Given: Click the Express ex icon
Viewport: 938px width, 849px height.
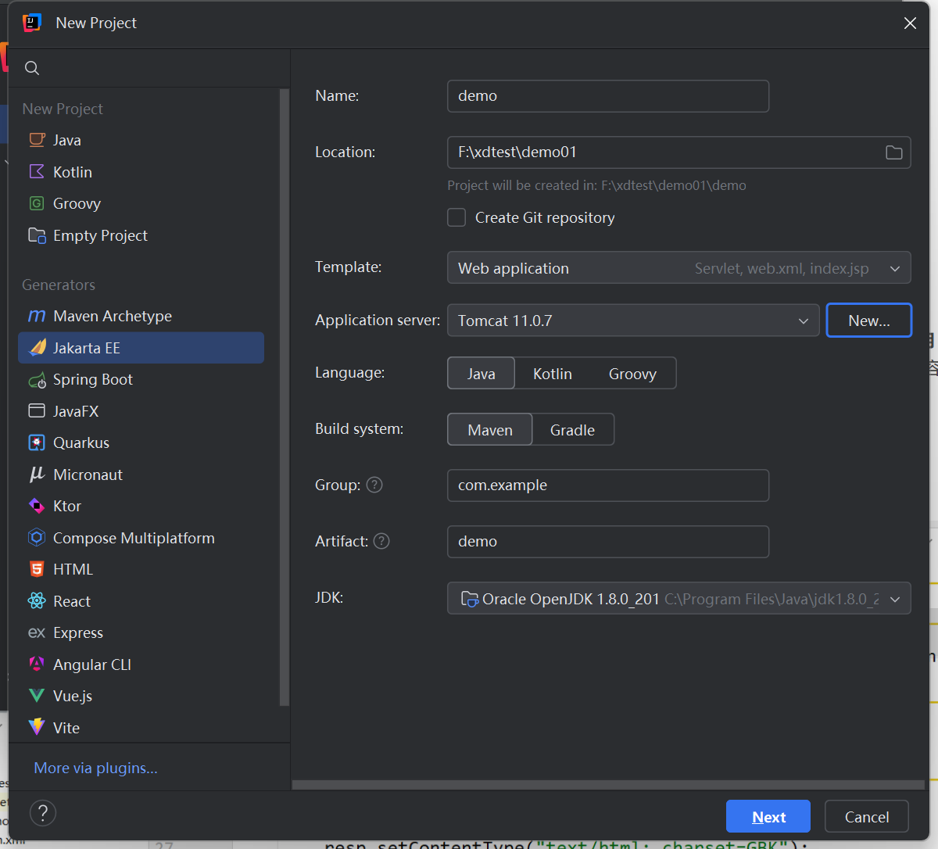Looking at the screenshot, I should [37, 632].
